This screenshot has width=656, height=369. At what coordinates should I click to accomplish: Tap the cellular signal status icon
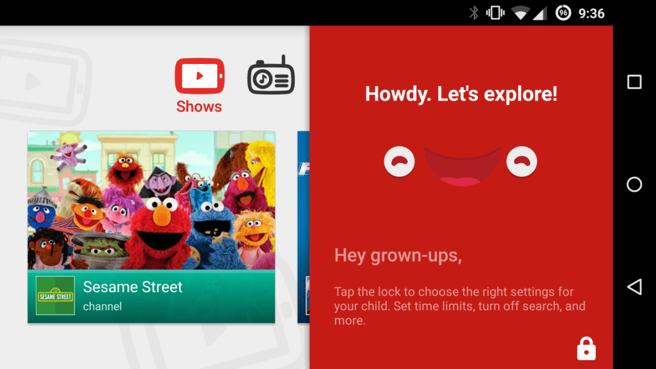(x=539, y=13)
